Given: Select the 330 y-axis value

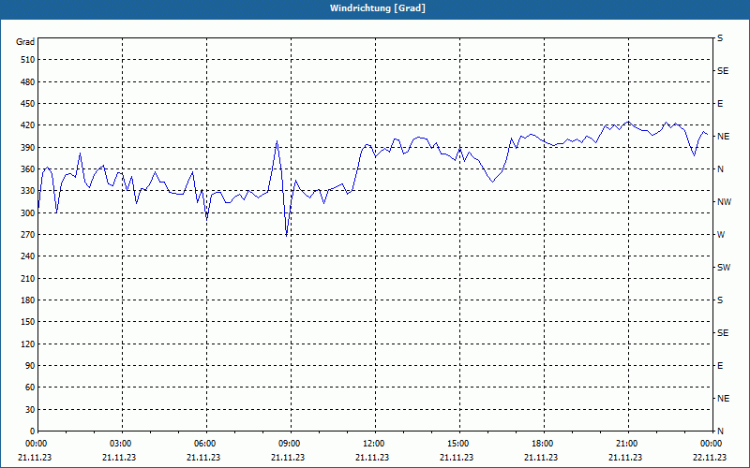Looking at the screenshot, I should [28, 191].
